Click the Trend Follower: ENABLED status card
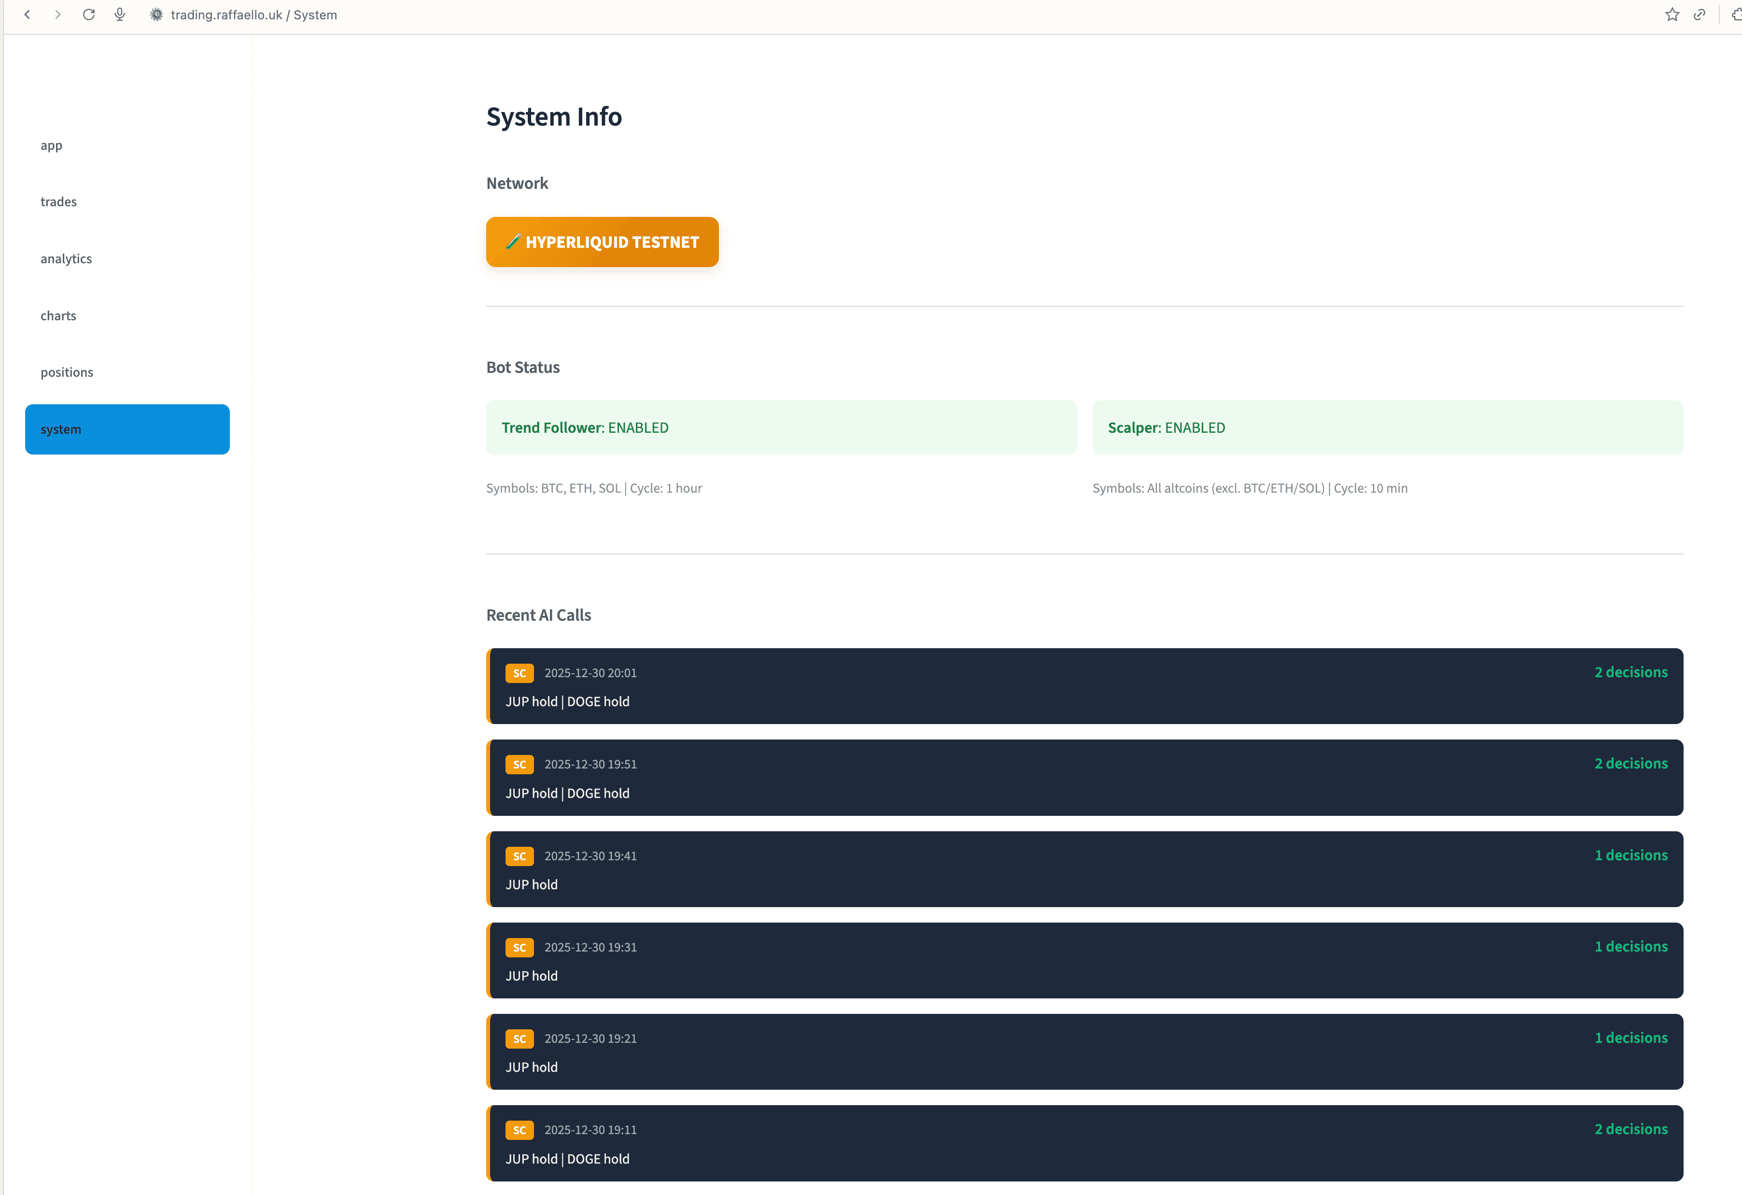Screen dimensions: 1742x1195 coord(781,427)
